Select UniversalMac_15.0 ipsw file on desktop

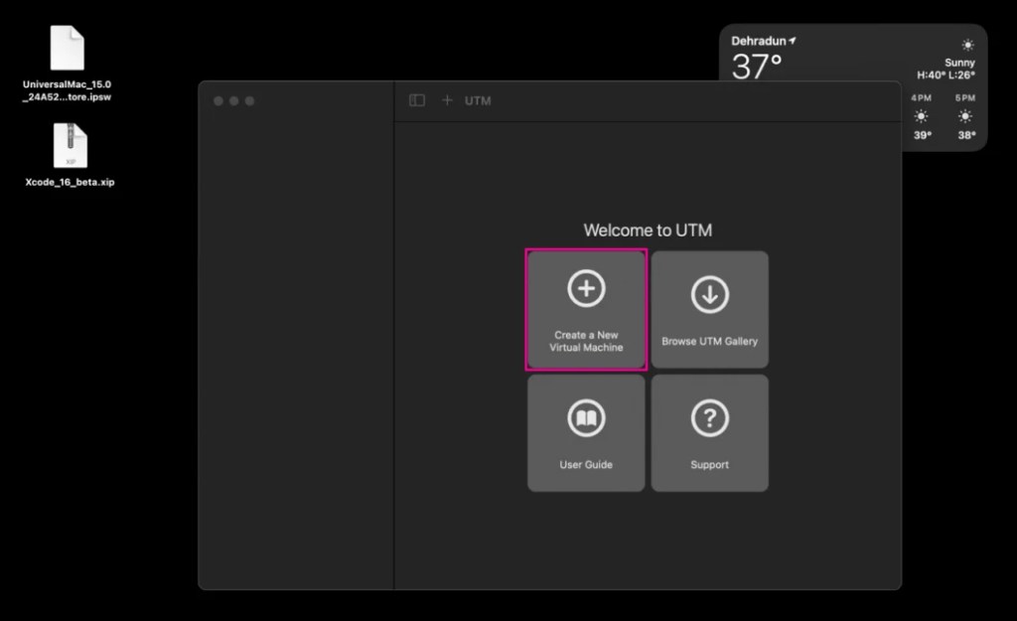tap(67, 64)
